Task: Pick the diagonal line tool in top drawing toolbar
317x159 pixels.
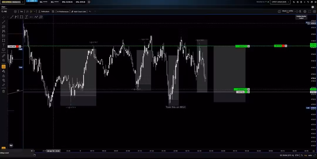Action: [x=12, y=17]
